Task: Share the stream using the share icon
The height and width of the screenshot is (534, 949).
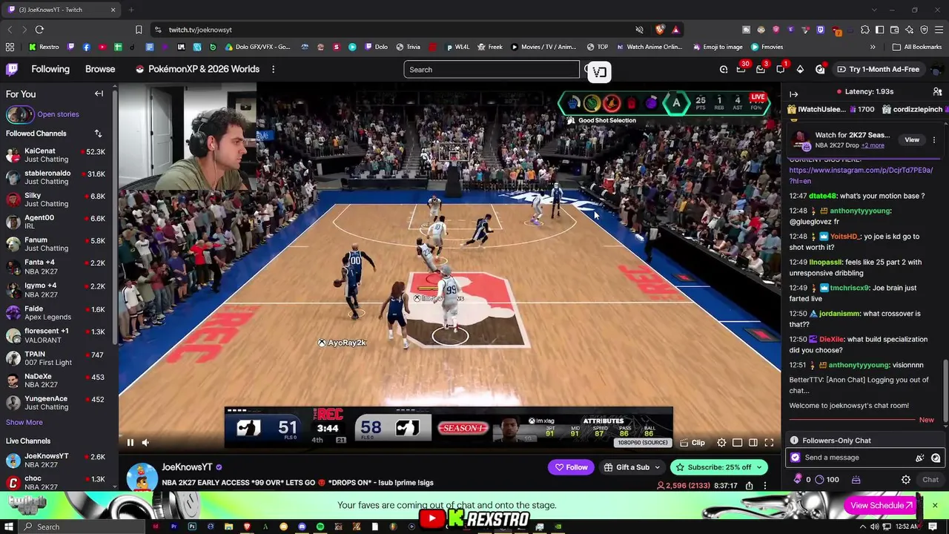Action: 749,486
